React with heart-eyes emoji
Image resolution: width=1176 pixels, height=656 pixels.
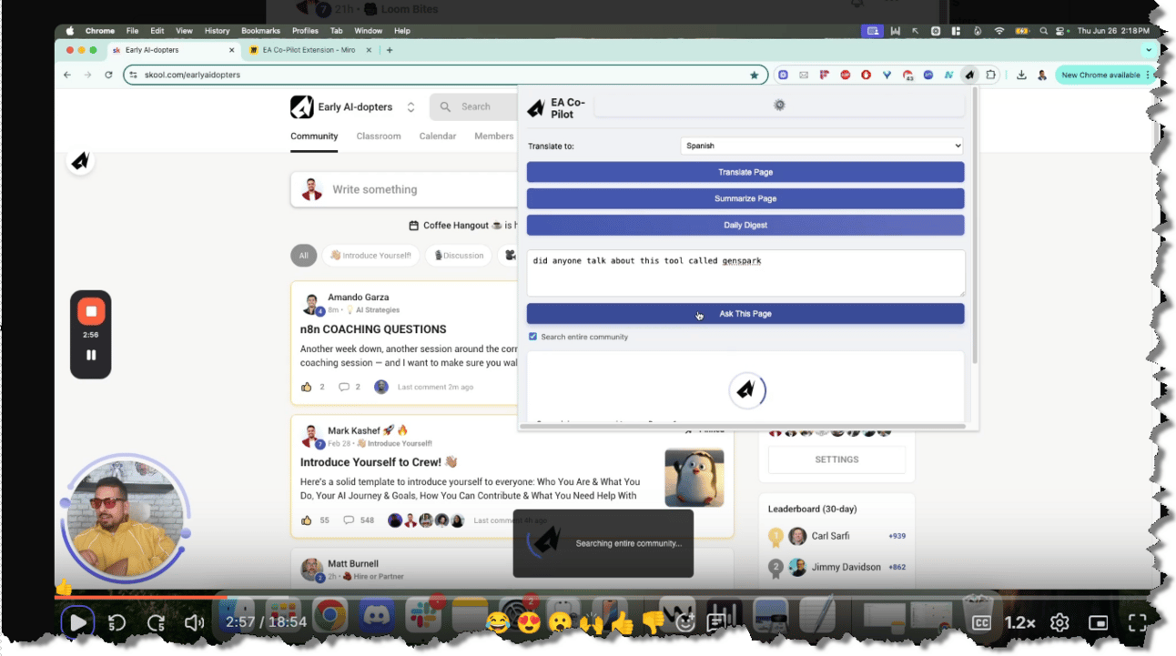pos(529,623)
